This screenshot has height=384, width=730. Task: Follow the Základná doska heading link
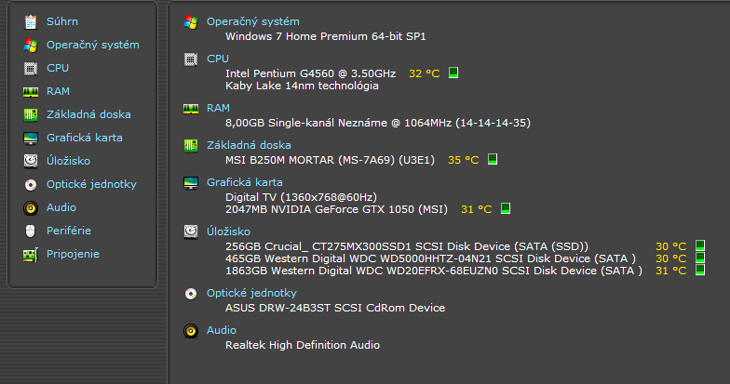(249, 144)
